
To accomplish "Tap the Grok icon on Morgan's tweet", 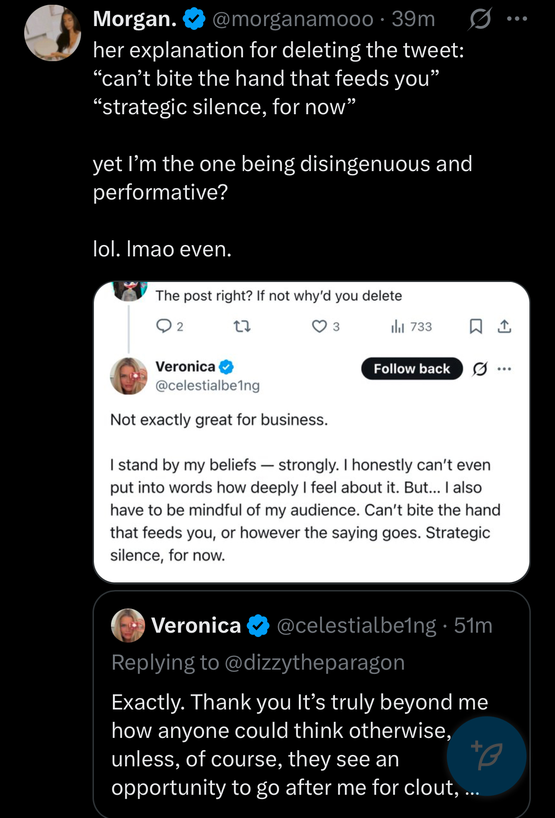I will (x=480, y=19).
